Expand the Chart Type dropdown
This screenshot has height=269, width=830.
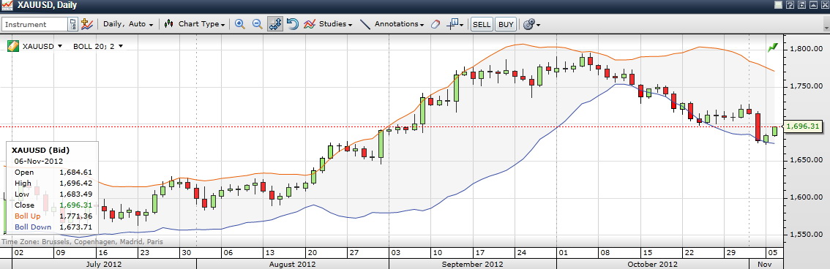click(x=202, y=24)
